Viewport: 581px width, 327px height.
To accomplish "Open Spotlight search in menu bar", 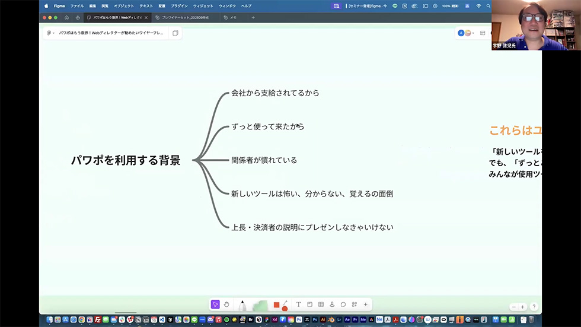I will pyautogui.click(x=489, y=6).
